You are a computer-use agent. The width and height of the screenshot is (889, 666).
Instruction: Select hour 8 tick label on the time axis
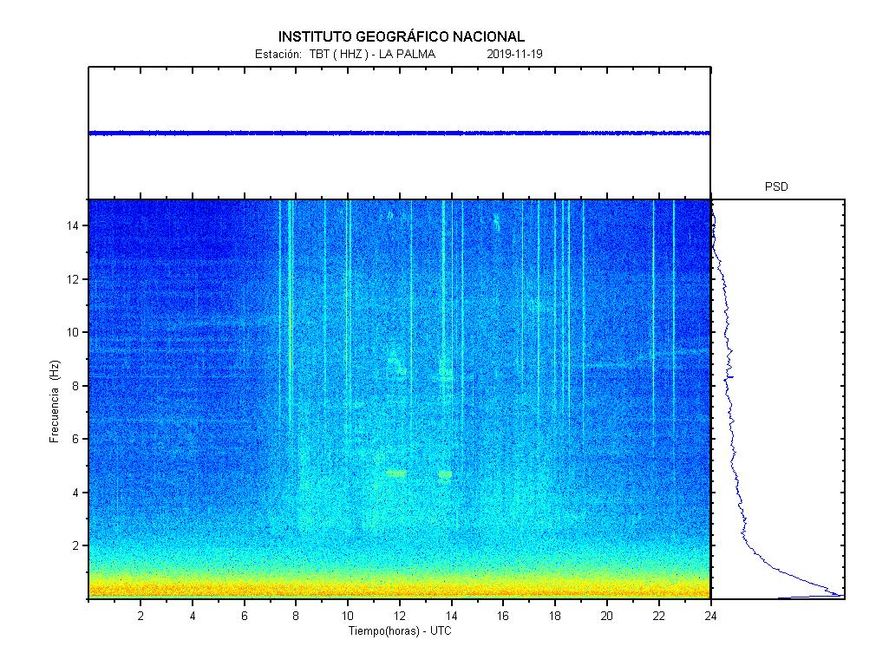coord(296,616)
